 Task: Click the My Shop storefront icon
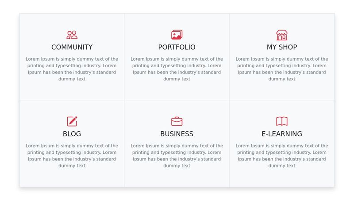(282, 35)
